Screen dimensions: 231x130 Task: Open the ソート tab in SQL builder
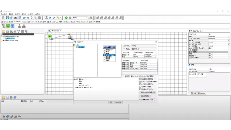tap(136, 76)
